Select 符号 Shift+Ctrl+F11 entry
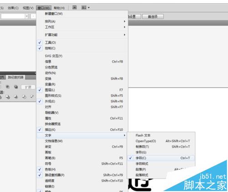This screenshot has width=228, height=192. pos(82,164)
